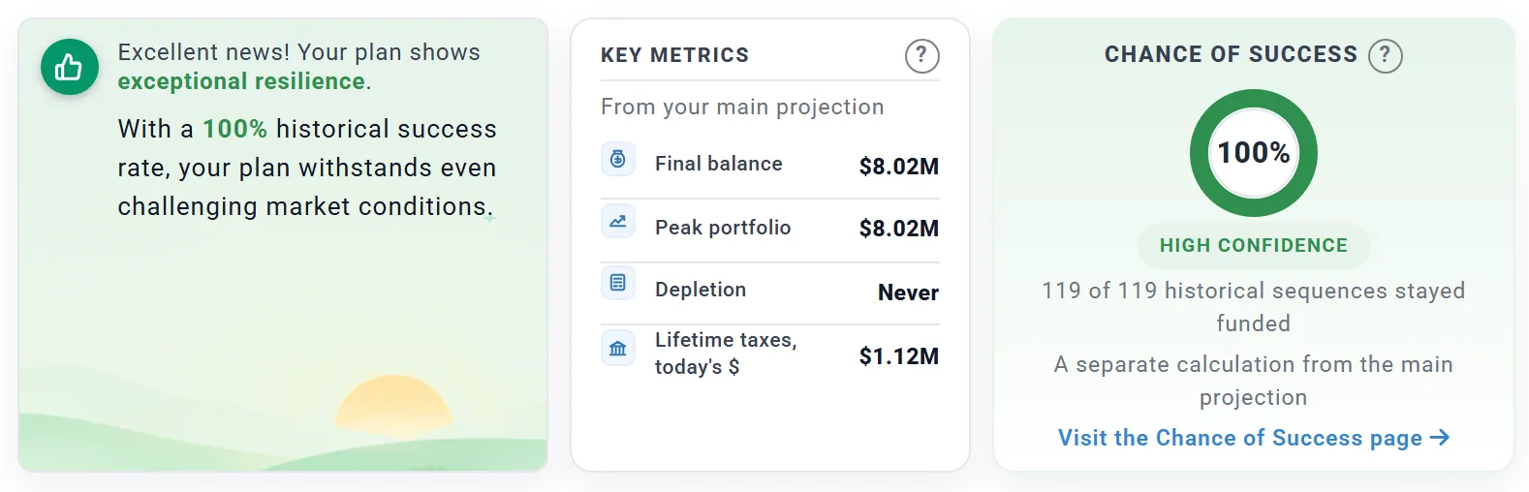Click the "Lifetime taxes, today's $" label
This screenshot has width=1529, height=492.
[726, 354]
